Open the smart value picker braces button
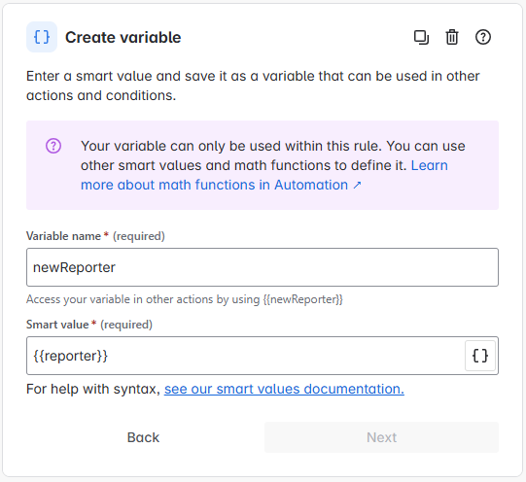 [480, 356]
